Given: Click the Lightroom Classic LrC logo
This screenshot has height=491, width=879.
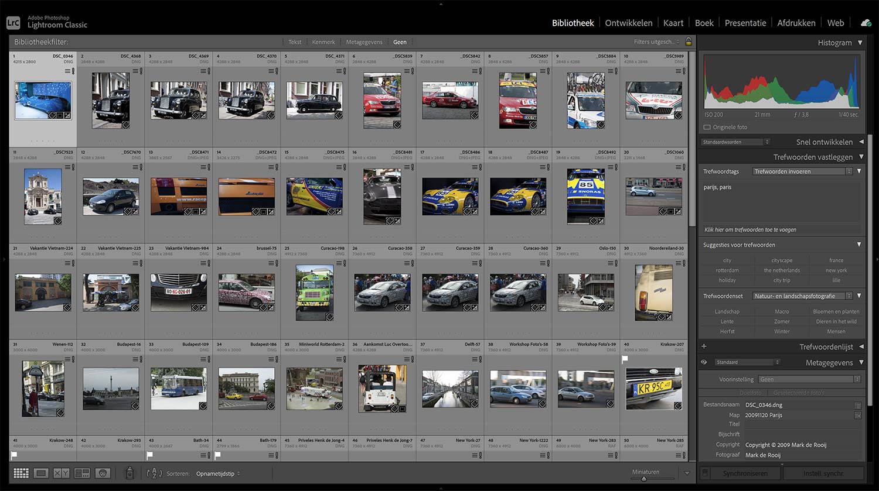Looking at the screenshot, I should coord(13,22).
